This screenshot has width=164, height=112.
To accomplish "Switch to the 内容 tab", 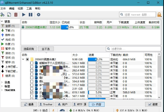I will point(97,104).
